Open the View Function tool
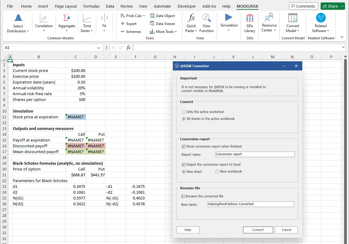This screenshot has width=349, height=244. (206, 23)
